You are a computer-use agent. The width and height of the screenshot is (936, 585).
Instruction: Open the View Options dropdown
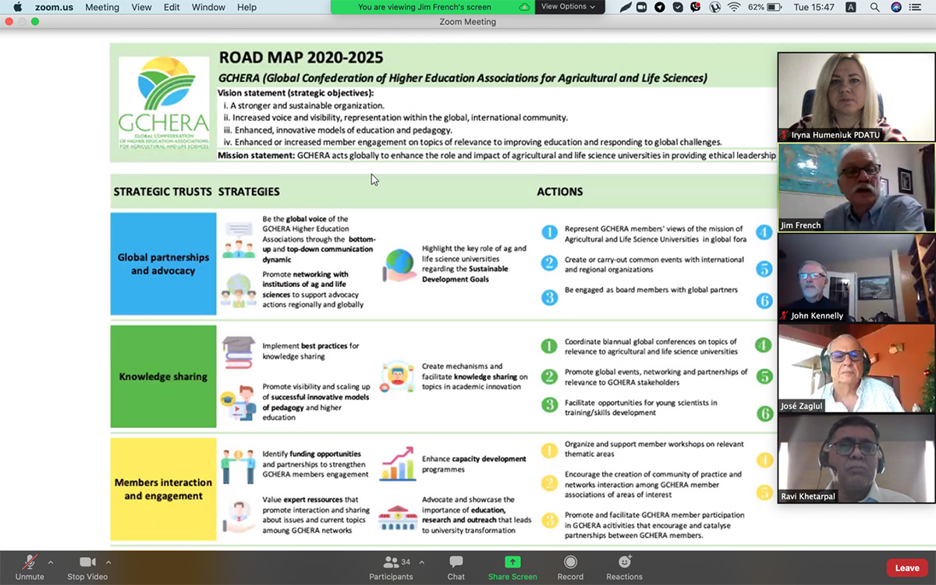click(568, 7)
